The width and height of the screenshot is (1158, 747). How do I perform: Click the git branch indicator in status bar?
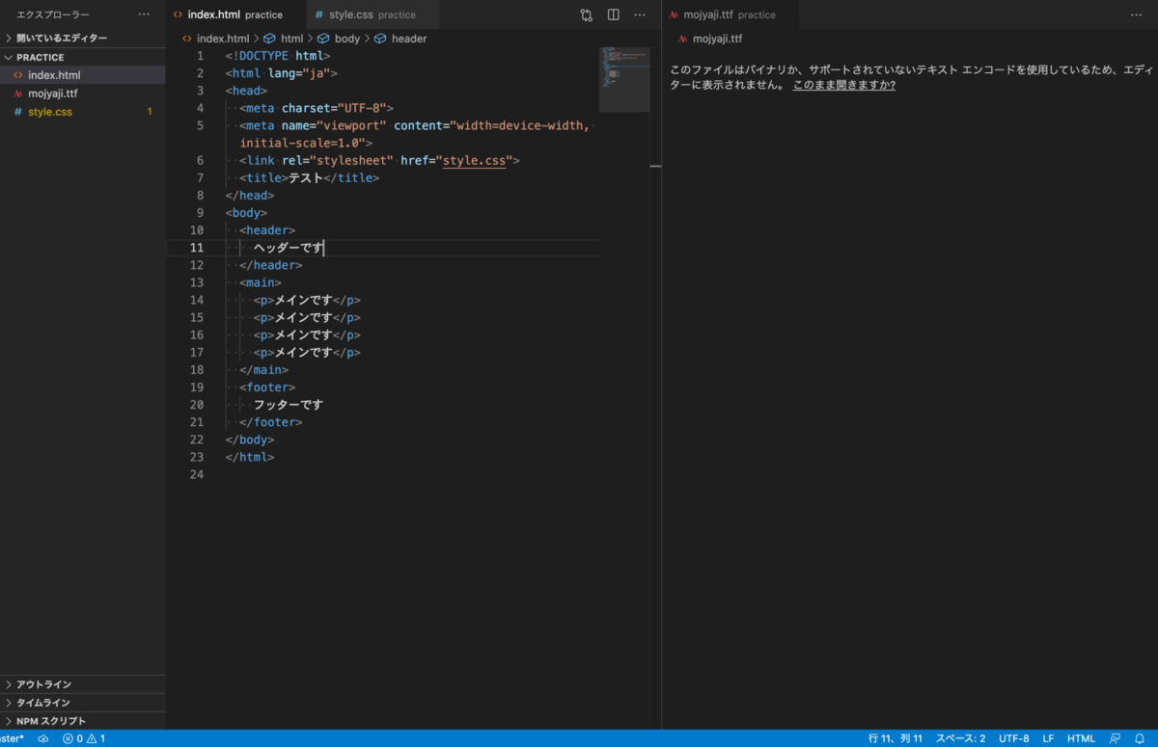[x=13, y=738]
